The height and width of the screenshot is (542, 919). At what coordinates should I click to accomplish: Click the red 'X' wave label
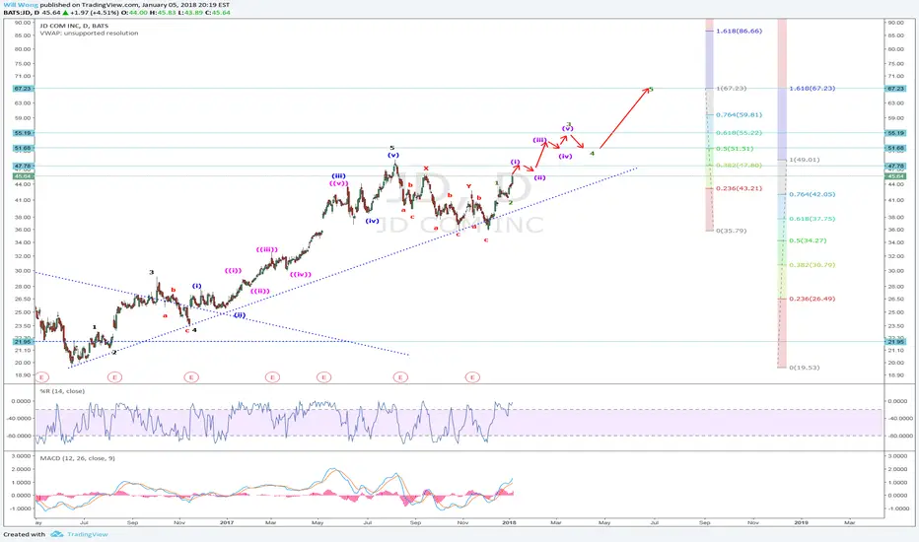(x=426, y=169)
